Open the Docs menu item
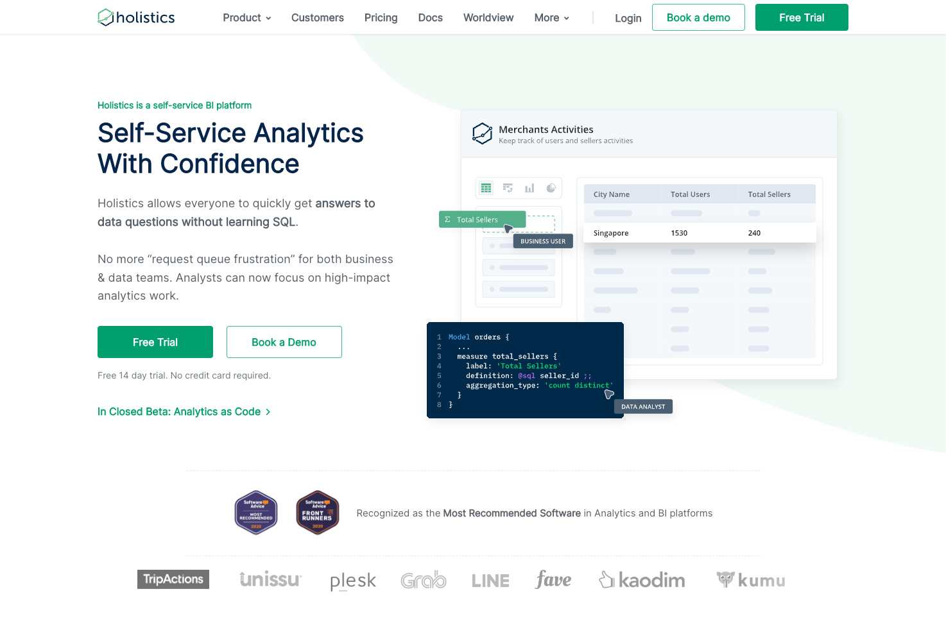 (431, 18)
